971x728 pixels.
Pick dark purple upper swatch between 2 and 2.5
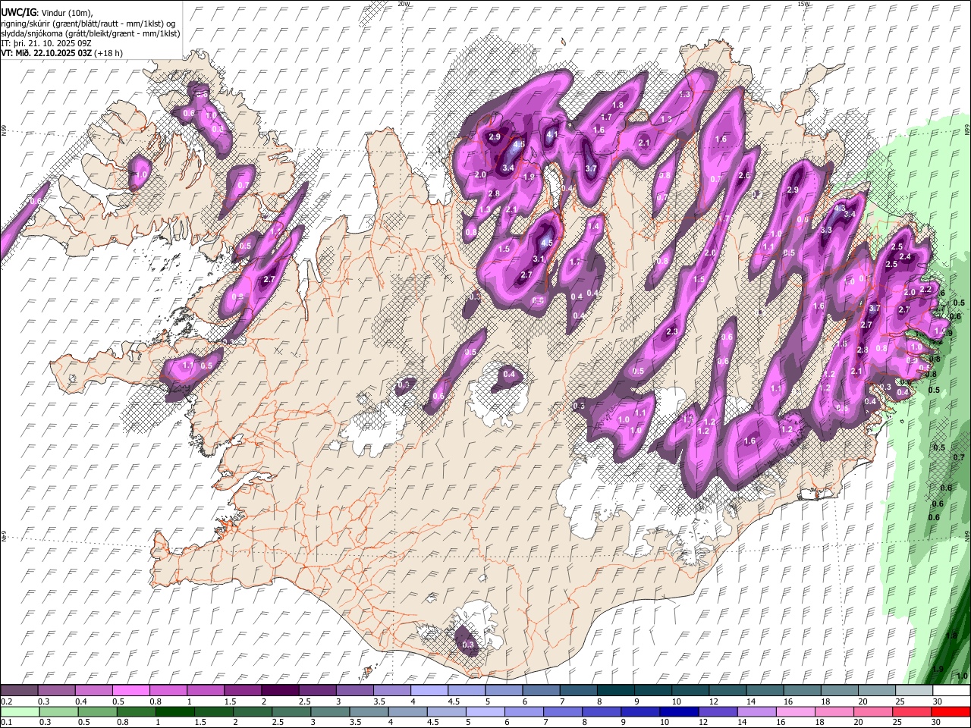point(280,690)
